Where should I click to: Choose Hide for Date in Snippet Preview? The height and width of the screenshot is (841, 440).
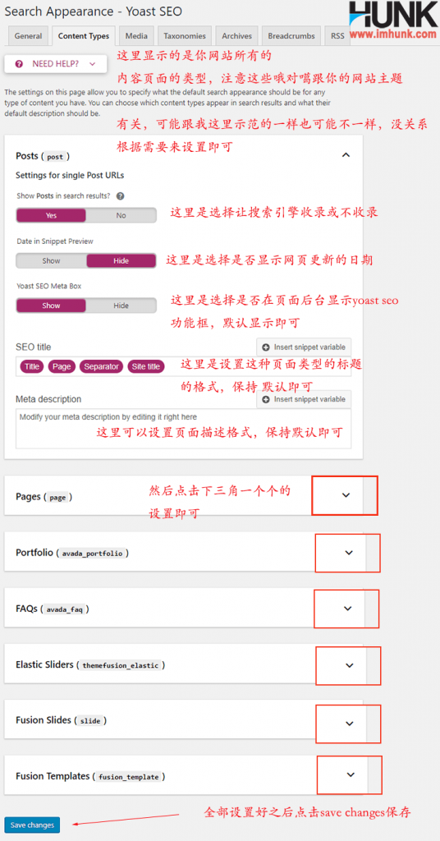[x=121, y=260]
